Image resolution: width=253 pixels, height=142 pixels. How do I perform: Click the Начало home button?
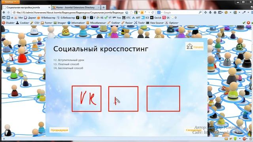coord(194,47)
